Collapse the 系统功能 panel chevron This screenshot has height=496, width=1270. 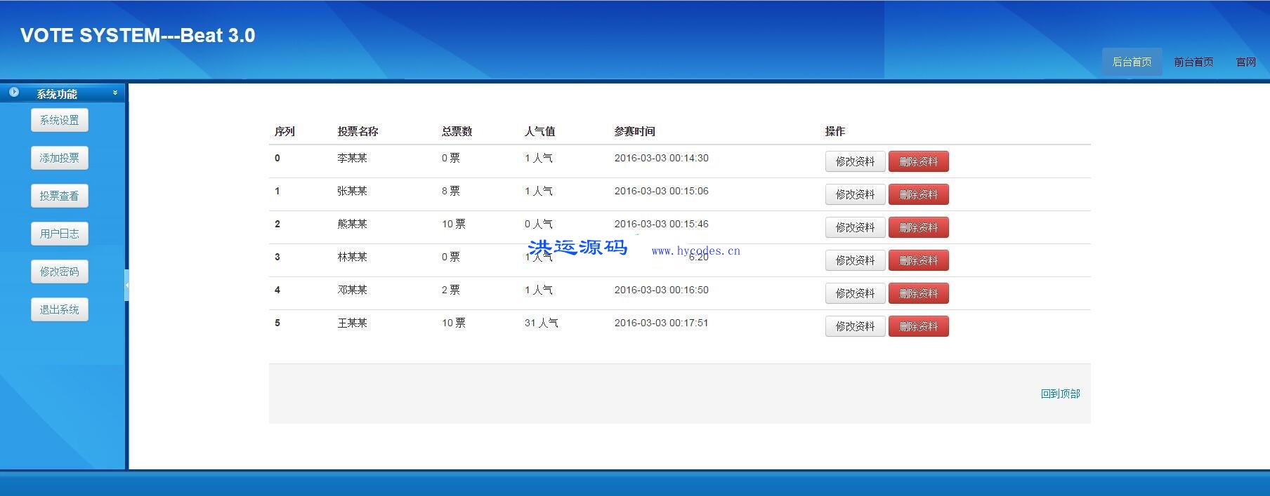click(x=115, y=93)
